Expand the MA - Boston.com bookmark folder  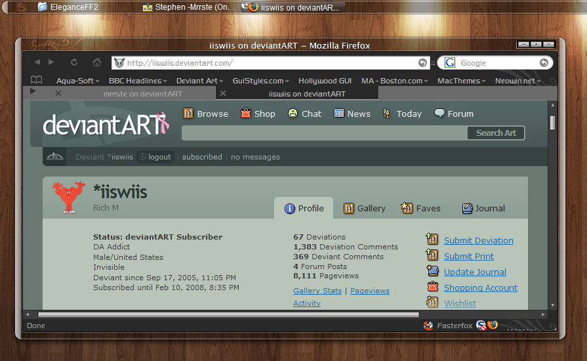point(395,81)
